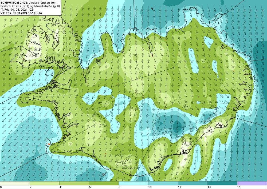Click the purple legend swatch above 16 m/s

click(252, 183)
